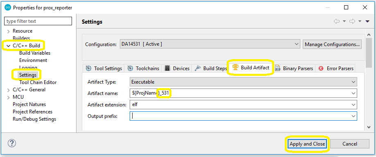Switch to the Binary Parsers tab
This screenshot has width=376, height=157.
pos(294,69)
